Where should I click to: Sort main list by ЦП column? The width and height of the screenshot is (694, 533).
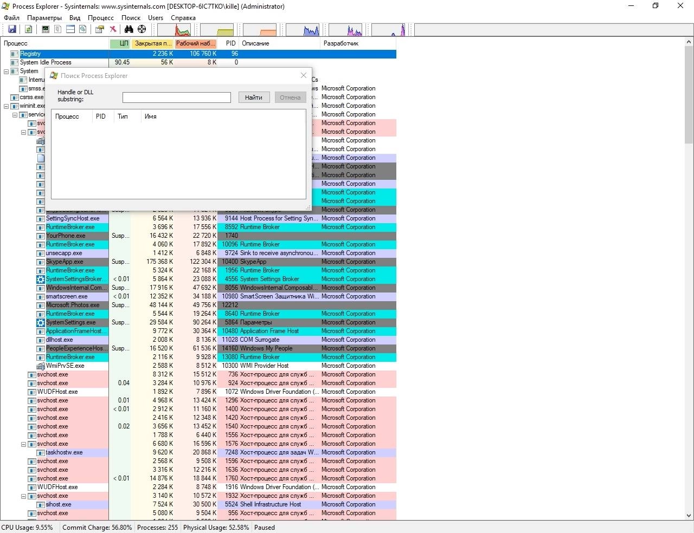(x=120, y=43)
